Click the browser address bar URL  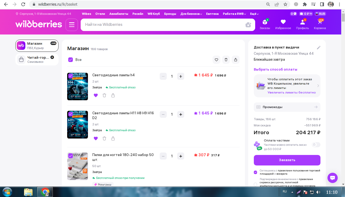58,4
